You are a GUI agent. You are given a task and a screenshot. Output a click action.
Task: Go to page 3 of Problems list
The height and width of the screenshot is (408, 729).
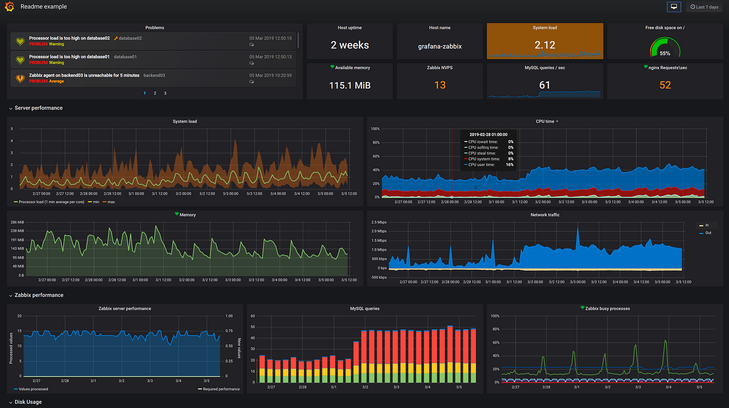pos(165,93)
